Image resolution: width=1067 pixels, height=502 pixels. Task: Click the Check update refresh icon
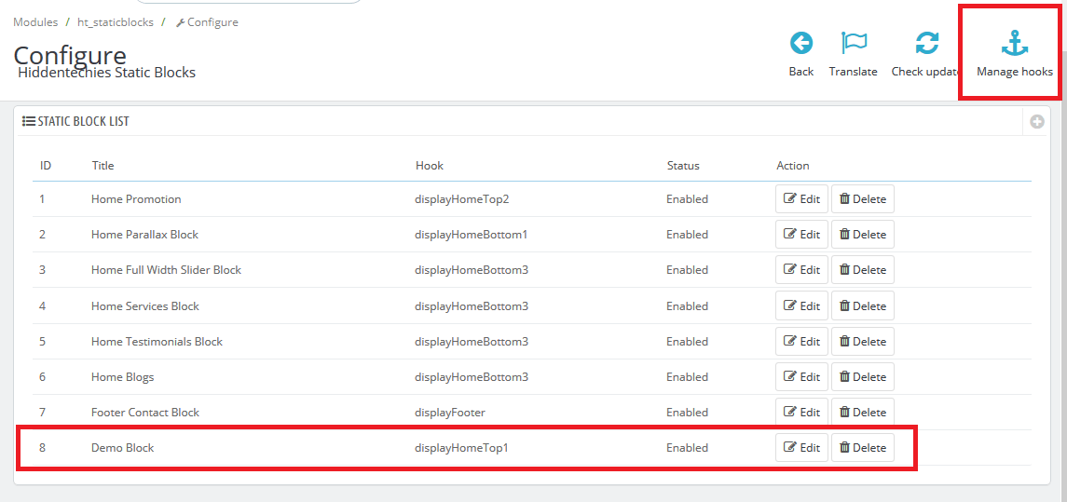point(926,43)
